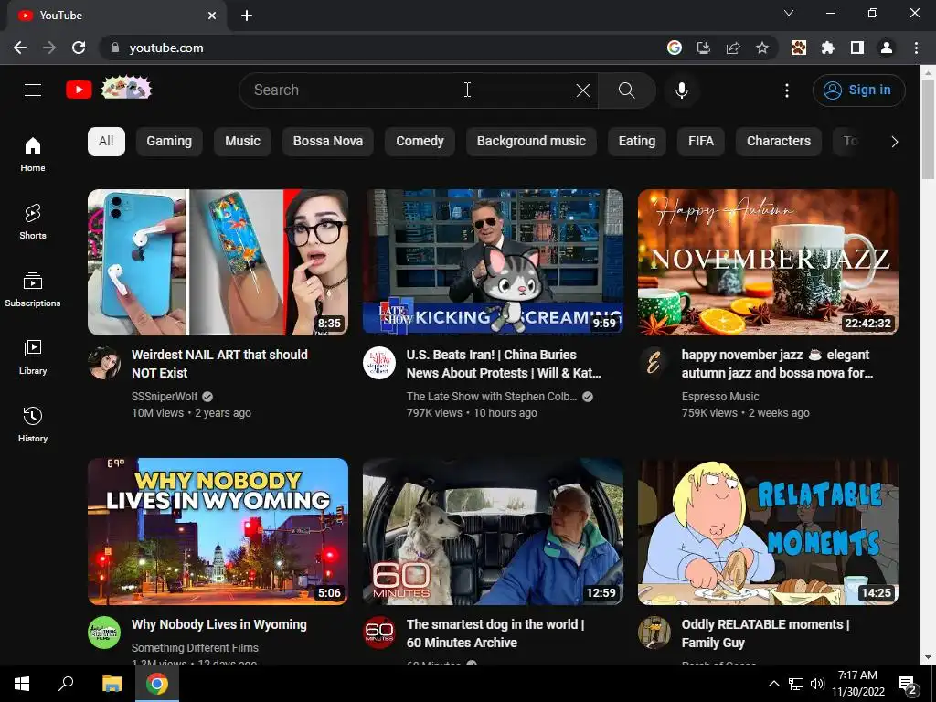Screen dimensions: 936x702
Task: Select the All filter chip
Action: pyautogui.click(x=106, y=142)
